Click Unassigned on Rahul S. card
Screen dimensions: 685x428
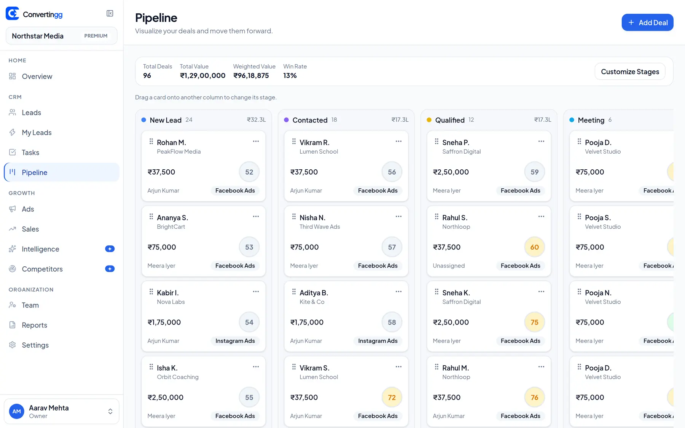click(x=449, y=266)
